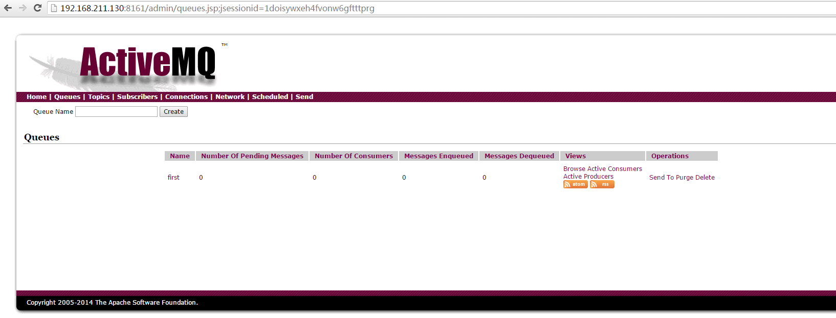836x318 pixels.
Task: Click the messages enqueued value 0
Action: (x=404, y=178)
